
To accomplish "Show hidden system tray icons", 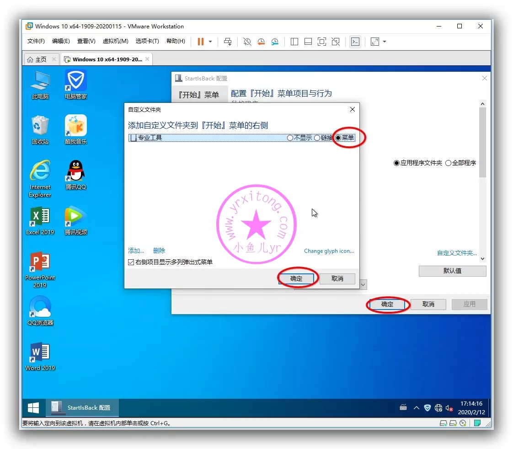I will pos(416,408).
